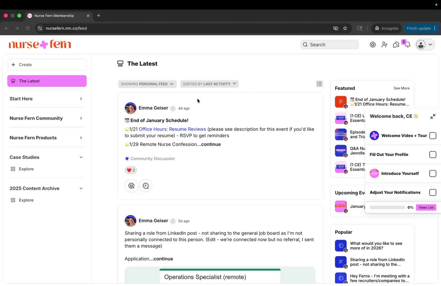
Task: Click the Welcome Video + Tour purple icon
Action: 374,136
